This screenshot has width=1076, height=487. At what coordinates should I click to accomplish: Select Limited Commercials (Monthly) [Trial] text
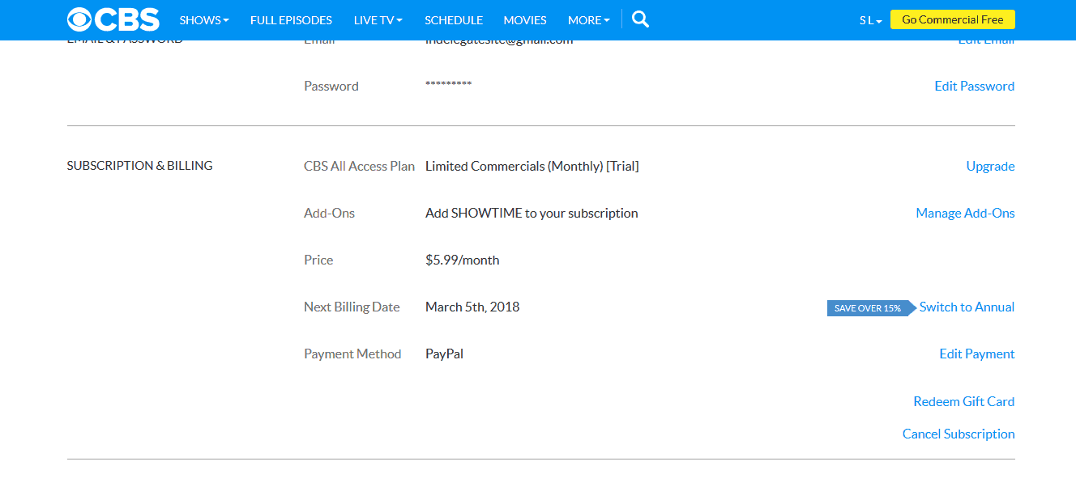pyautogui.click(x=532, y=166)
